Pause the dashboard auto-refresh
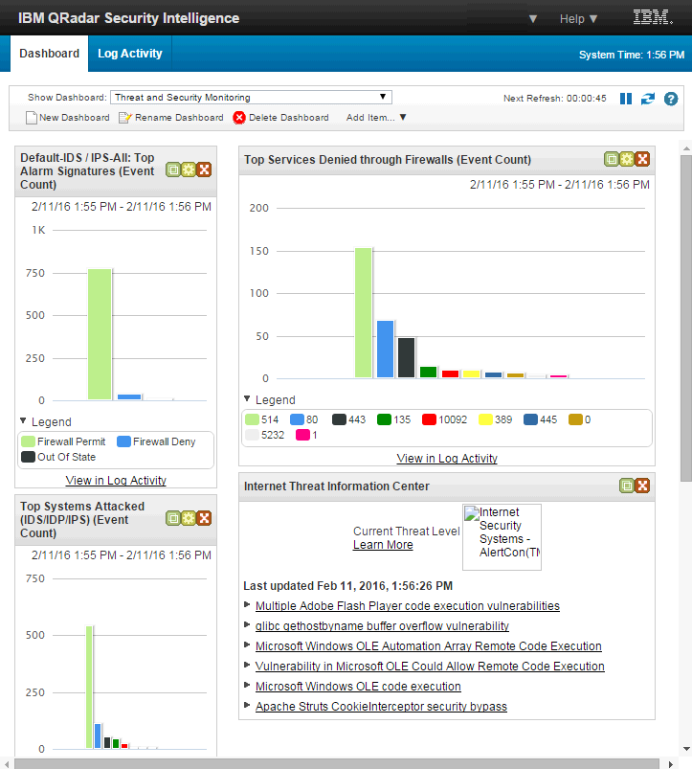The height and width of the screenshot is (769, 692). coord(626,99)
